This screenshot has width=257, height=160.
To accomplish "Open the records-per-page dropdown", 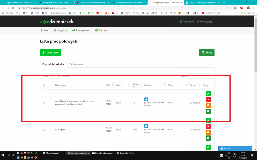I will coord(54,76).
